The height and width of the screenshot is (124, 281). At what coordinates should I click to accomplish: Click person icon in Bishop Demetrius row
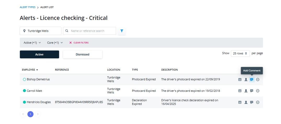246,80
